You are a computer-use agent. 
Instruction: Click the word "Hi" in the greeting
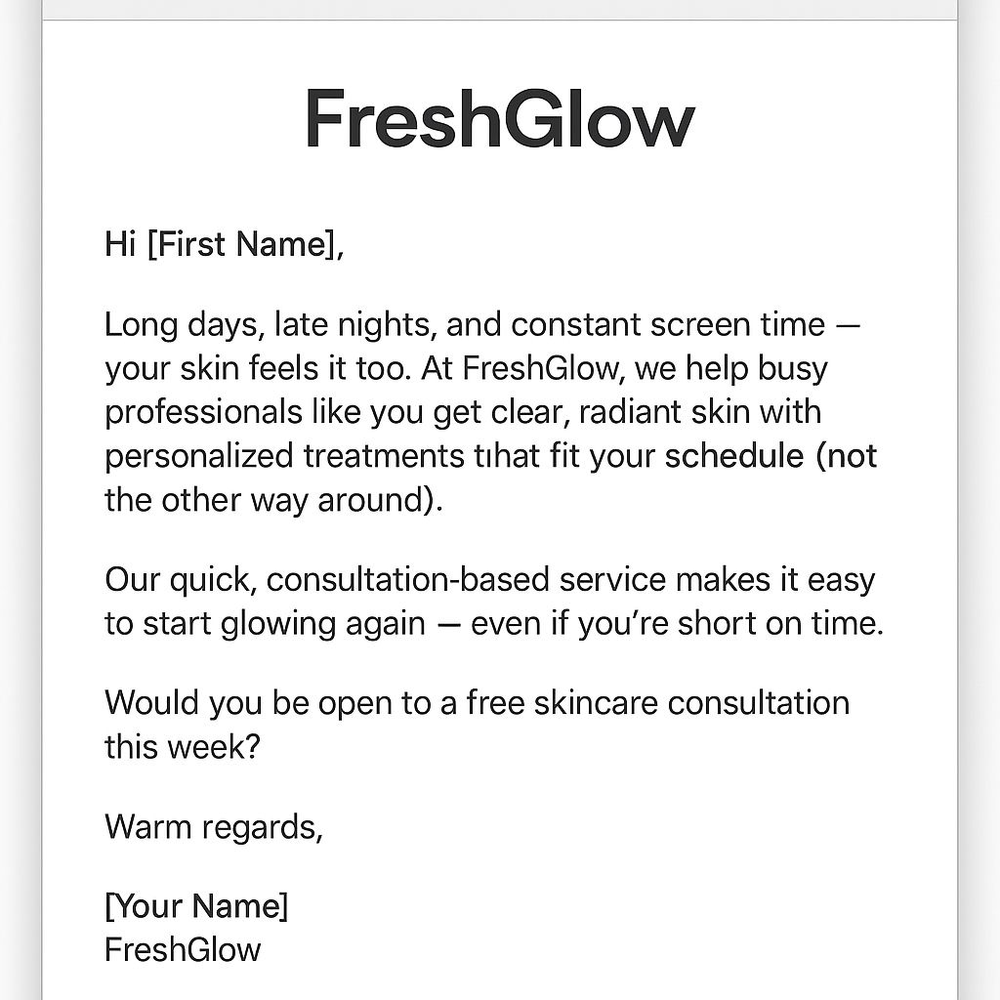click(119, 244)
